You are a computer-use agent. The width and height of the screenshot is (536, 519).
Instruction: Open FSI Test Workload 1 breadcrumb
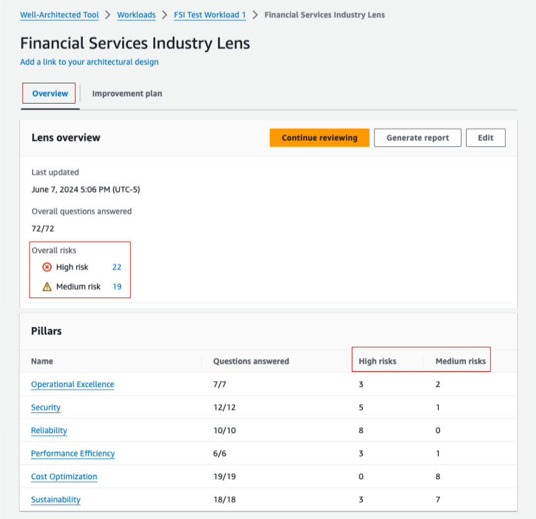[x=210, y=15]
